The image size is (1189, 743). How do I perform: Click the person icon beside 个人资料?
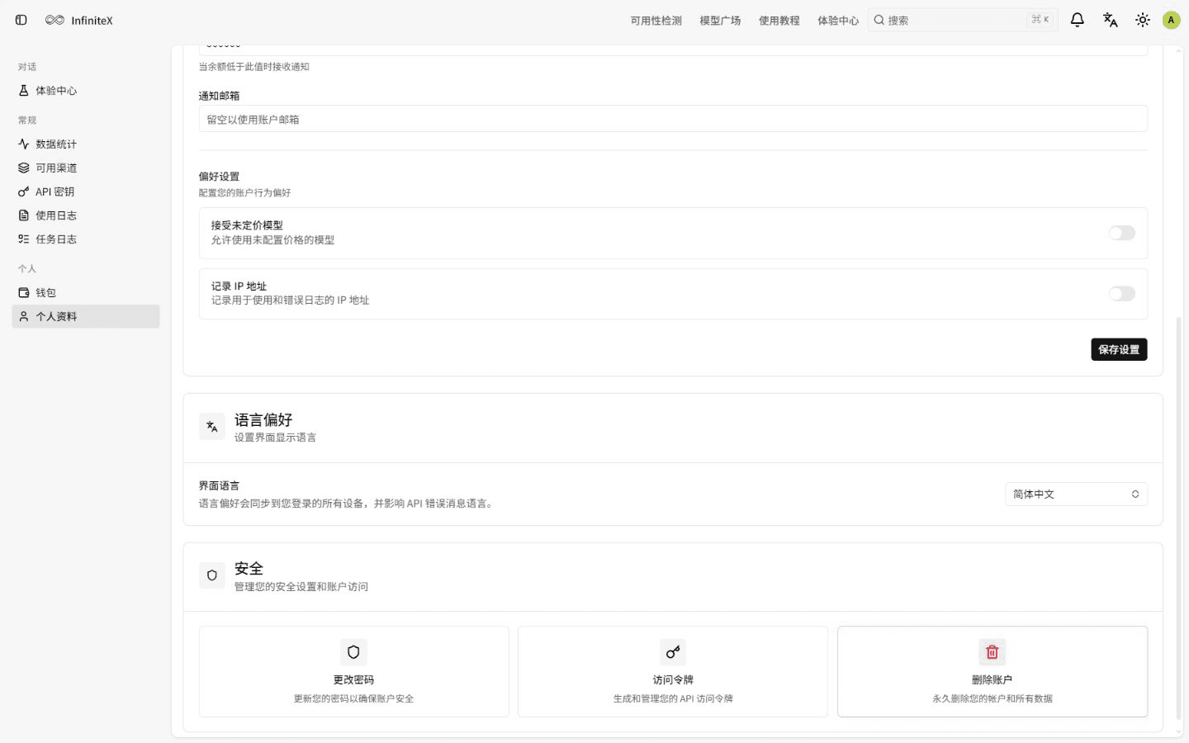(23, 316)
